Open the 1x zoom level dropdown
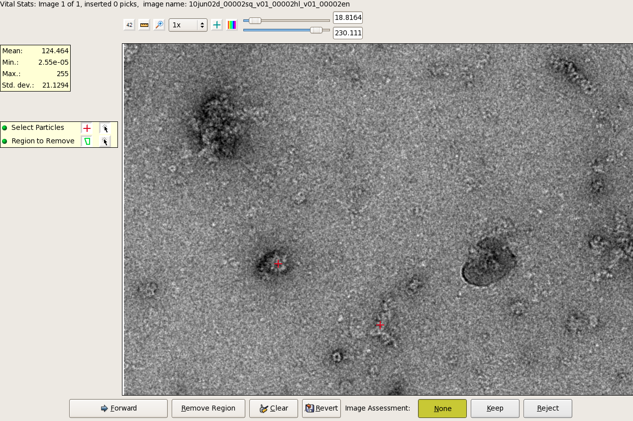The width and height of the screenshot is (633, 421). (188, 25)
